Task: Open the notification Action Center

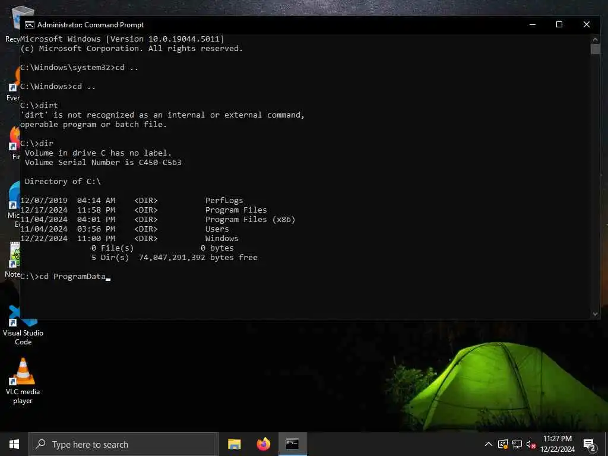Action: (590, 444)
